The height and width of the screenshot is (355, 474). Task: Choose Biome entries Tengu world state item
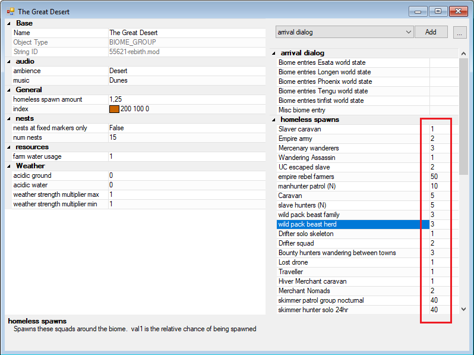click(353, 91)
